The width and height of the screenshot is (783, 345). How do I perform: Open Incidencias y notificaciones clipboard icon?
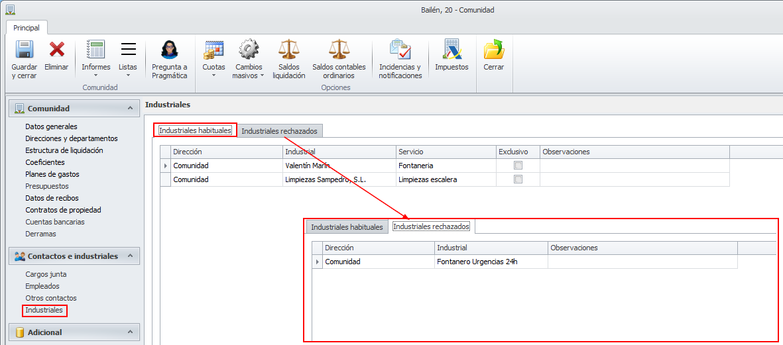[x=400, y=50]
